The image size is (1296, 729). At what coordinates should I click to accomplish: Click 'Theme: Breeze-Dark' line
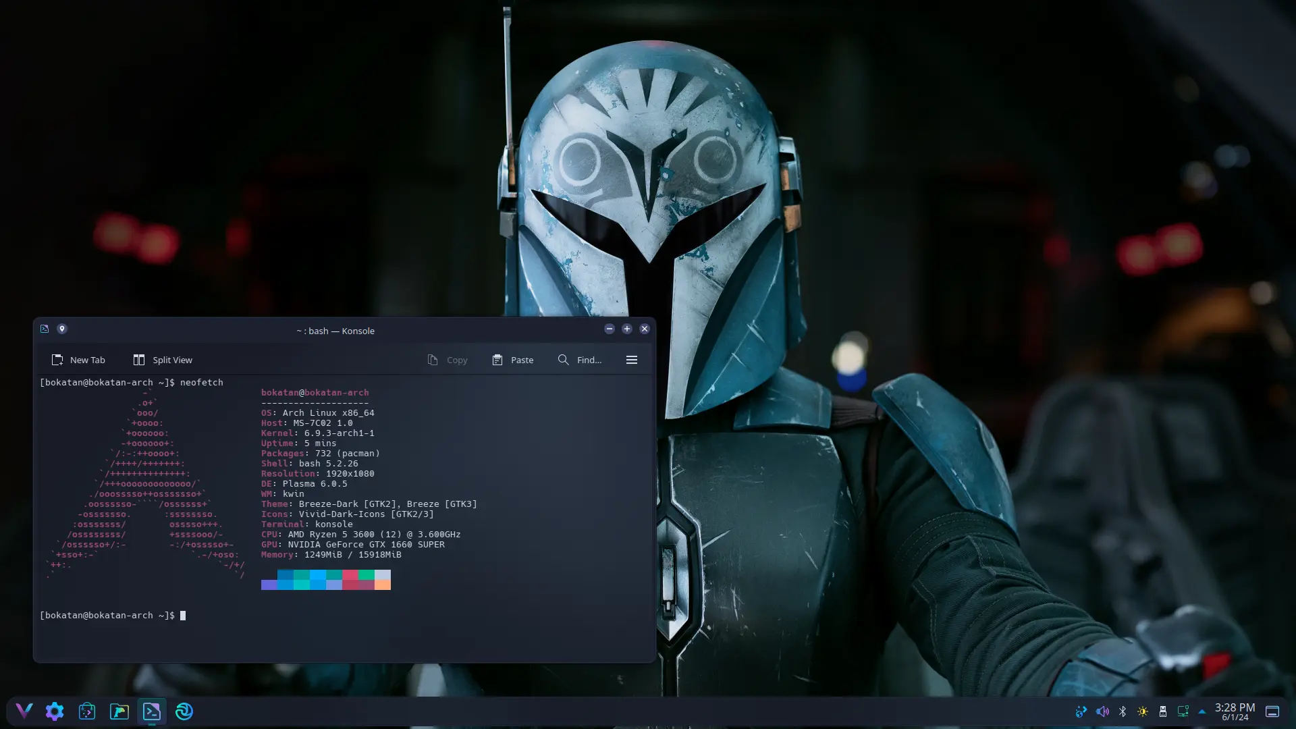click(369, 504)
